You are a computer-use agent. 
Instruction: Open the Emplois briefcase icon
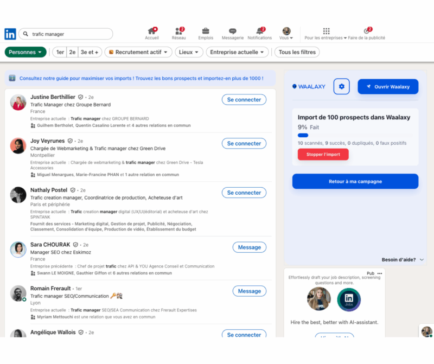click(206, 31)
